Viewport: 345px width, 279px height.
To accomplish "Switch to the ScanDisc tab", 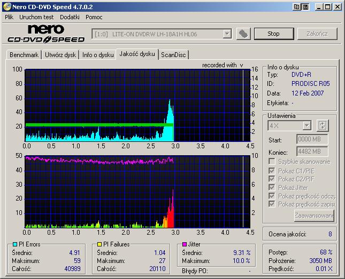I will 173,55.
